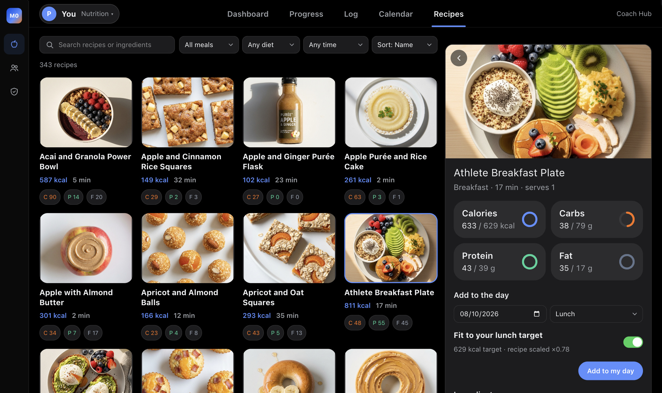Screen dimensions: 662x393
Task: Switch to the Log tab
Action: coord(351,14)
